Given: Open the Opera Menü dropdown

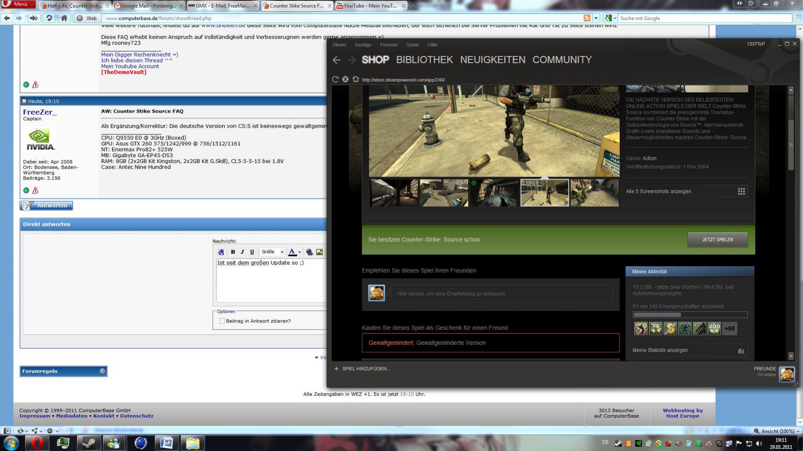Looking at the screenshot, I should pos(19,4).
